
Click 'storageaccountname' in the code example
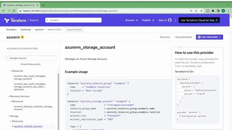pyautogui.click(x=120, y=105)
